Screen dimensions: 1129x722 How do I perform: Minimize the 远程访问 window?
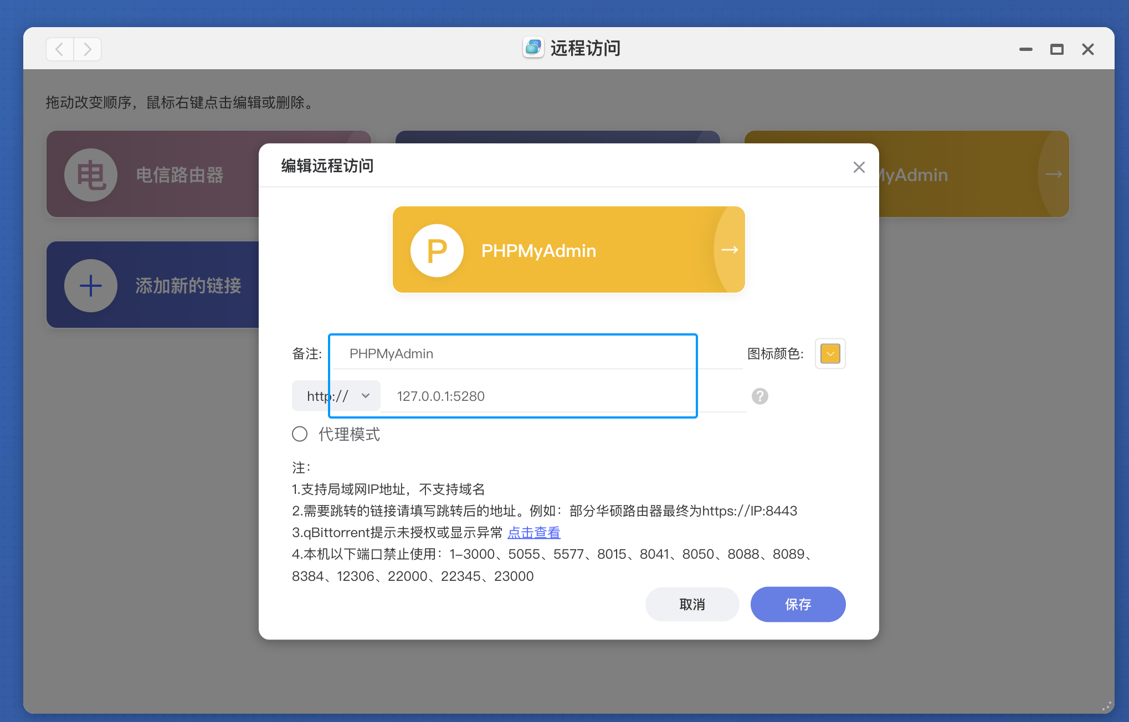point(1025,49)
